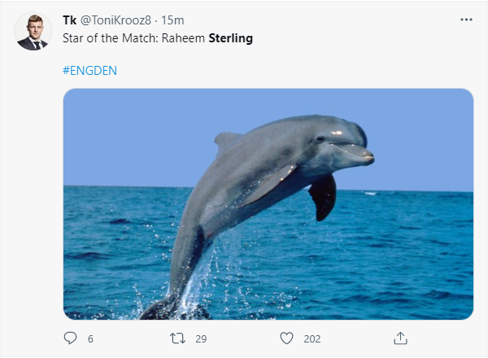Screen dimensions: 488x358
Task: Click the dolphin's dark flipper in photo
Action: (x=323, y=198)
